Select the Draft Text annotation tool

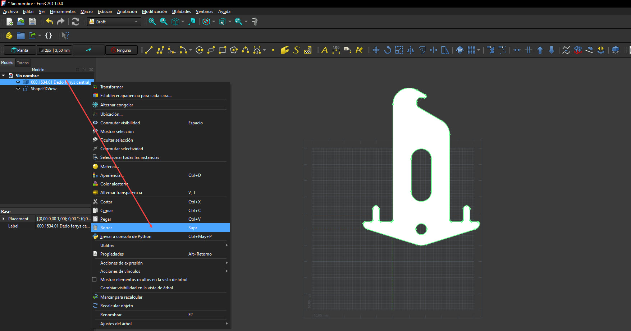point(325,50)
